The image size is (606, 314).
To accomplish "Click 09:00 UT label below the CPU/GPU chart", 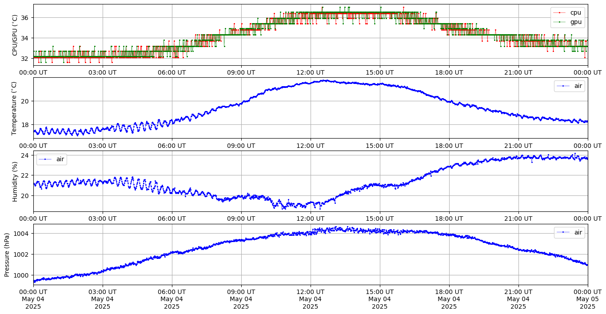I will pyautogui.click(x=241, y=72).
